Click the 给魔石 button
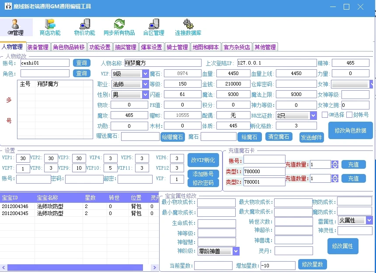376x273 pixels. click(x=249, y=137)
